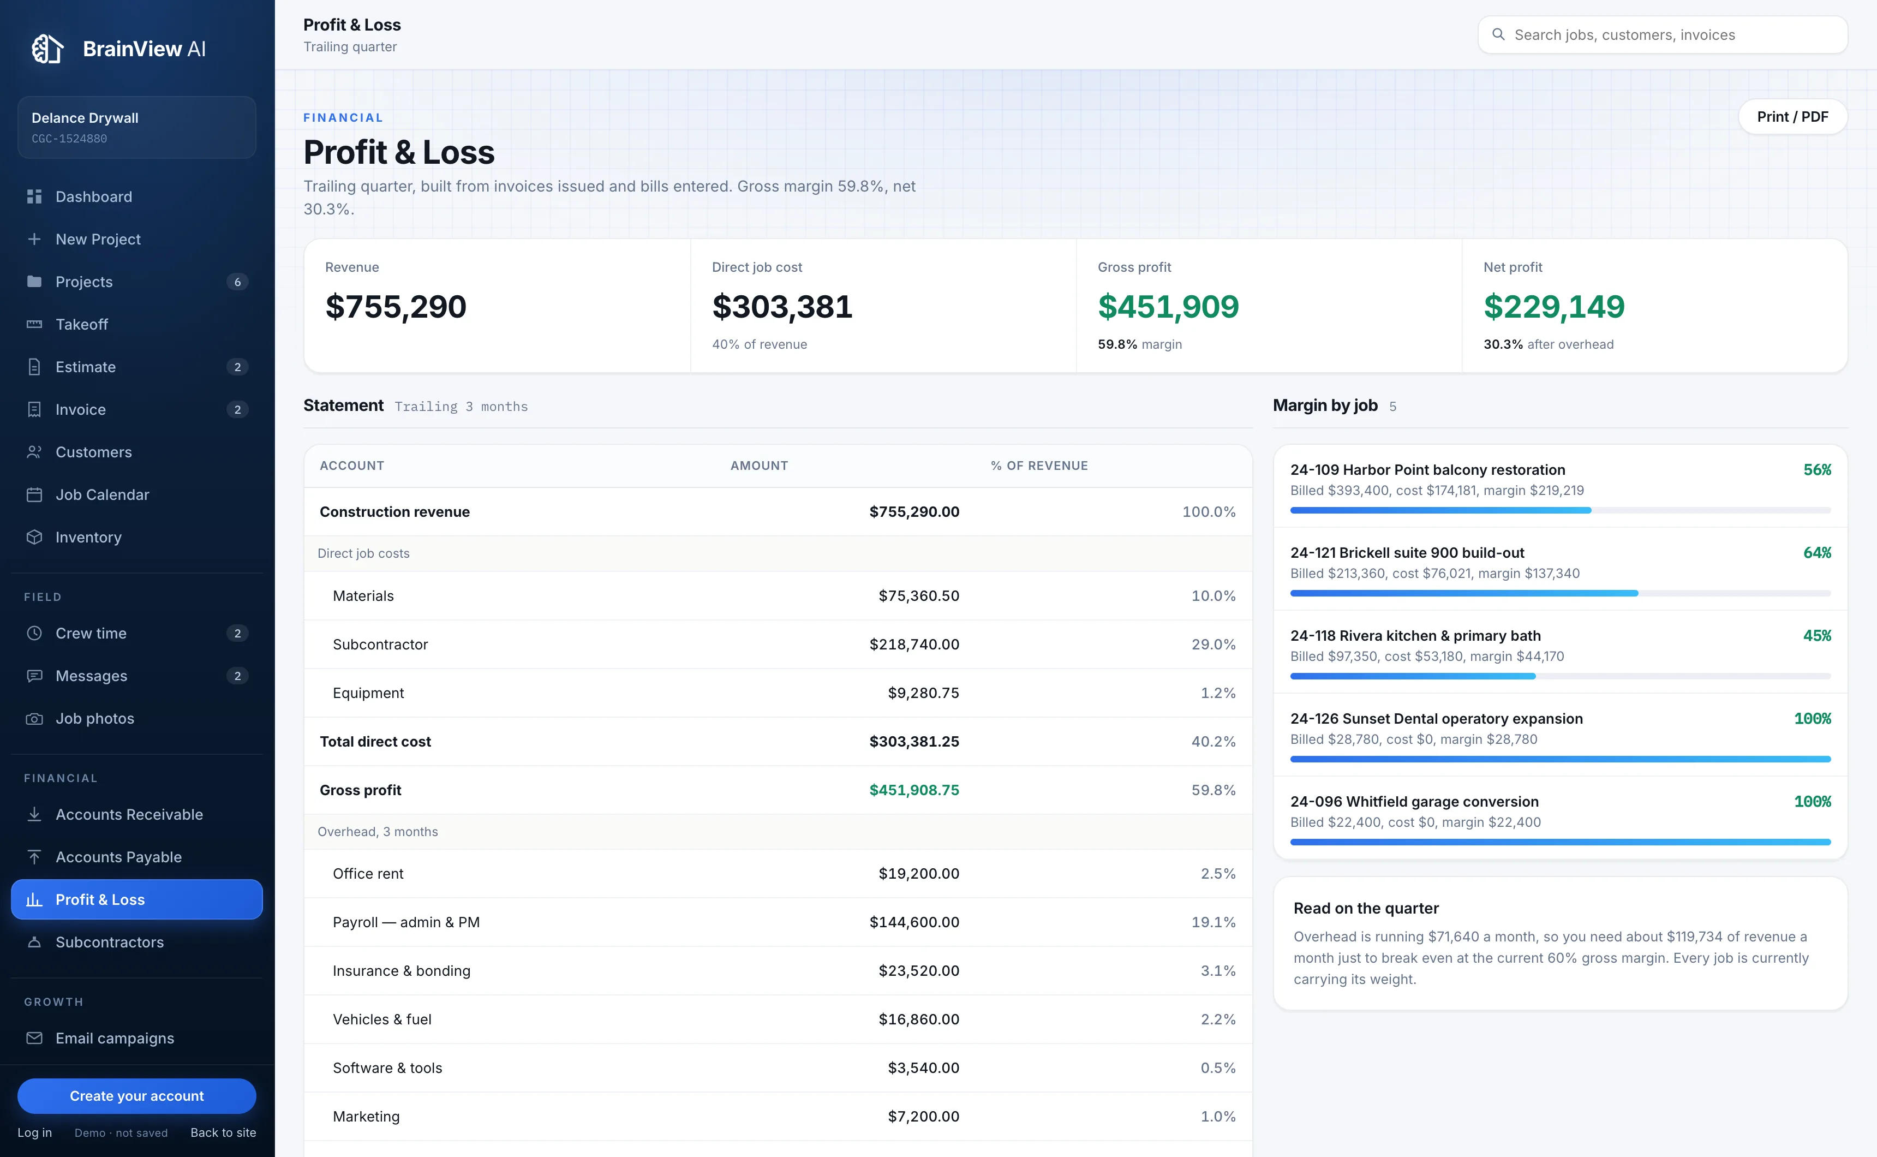Image resolution: width=1877 pixels, height=1157 pixels.
Task: Focus the search jobs, customers, invoices field
Action: [1663, 34]
